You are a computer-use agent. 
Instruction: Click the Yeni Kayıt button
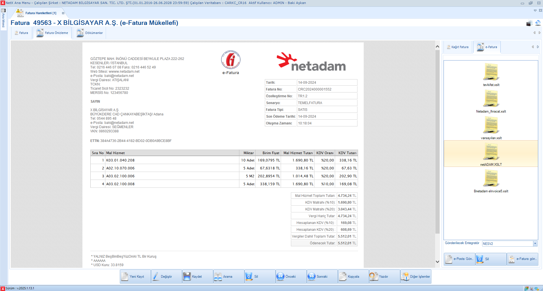(135, 277)
